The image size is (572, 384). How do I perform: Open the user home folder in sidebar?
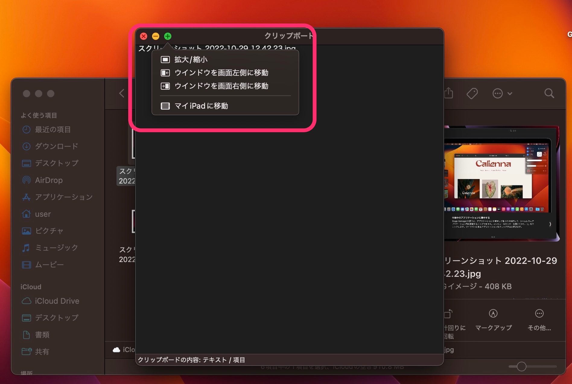pos(36,214)
